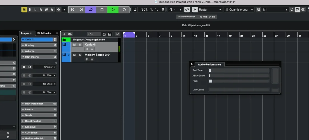
Task: Toggle the Snap icon beside Raster
Action: point(187,10)
